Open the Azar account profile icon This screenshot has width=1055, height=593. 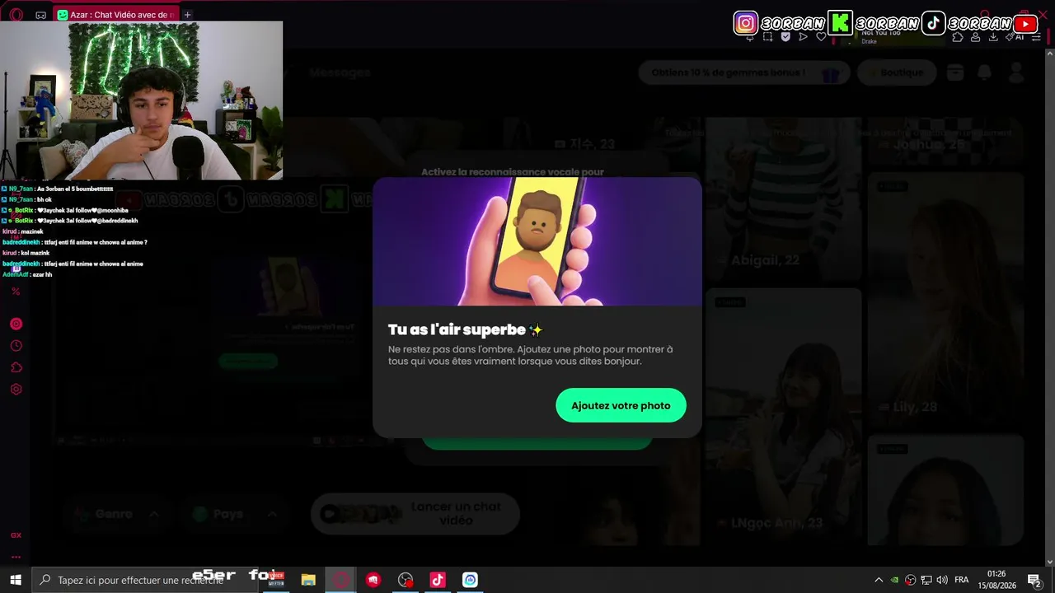(x=1016, y=72)
